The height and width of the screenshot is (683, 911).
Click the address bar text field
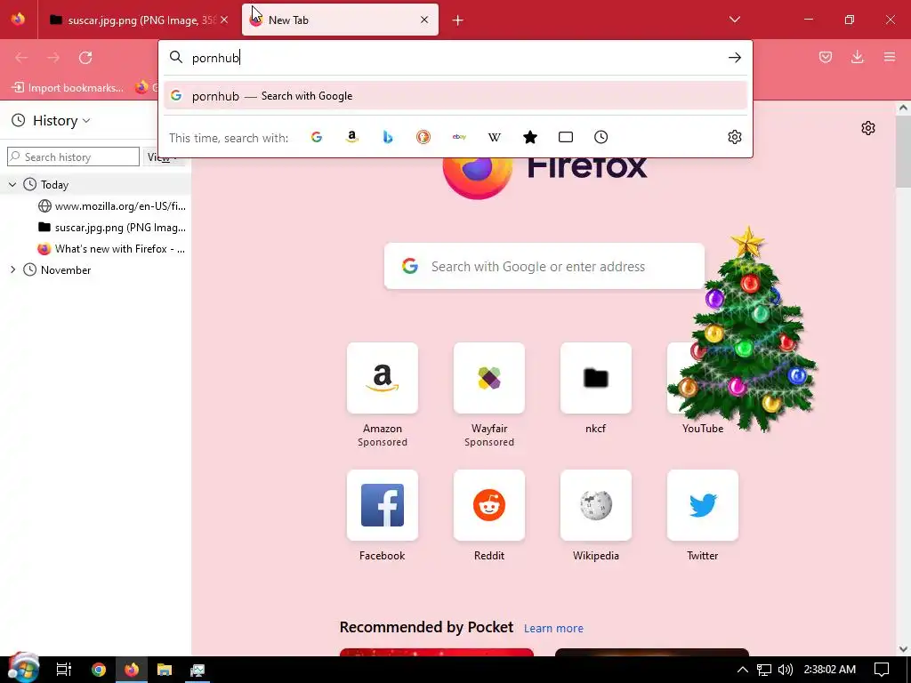coord(455,58)
